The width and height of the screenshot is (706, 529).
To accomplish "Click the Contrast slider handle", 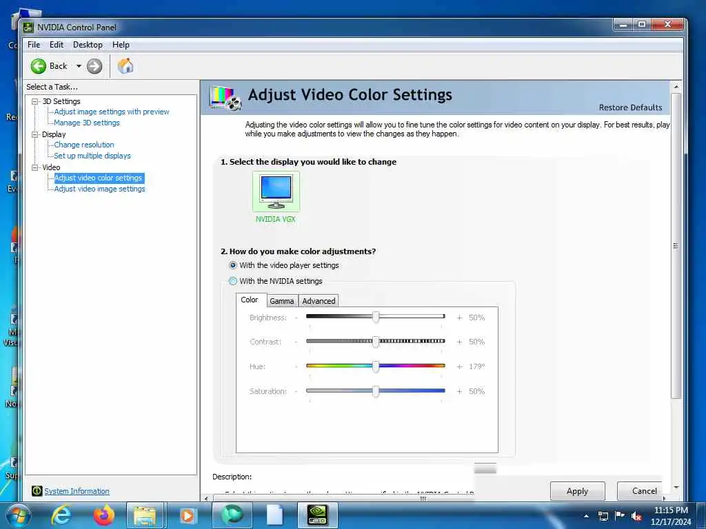I will tap(376, 342).
